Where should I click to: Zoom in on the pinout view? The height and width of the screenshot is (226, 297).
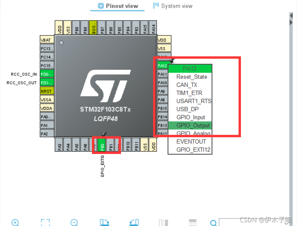pyautogui.click(x=15, y=223)
